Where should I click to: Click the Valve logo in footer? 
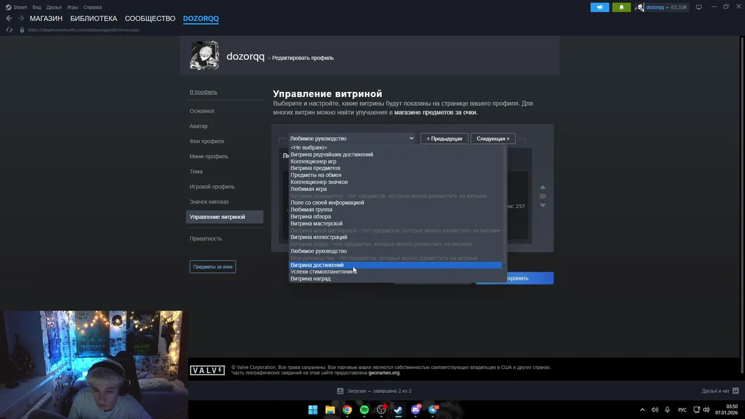207,370
